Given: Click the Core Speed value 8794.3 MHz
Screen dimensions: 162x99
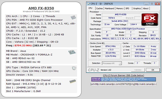Looking at the screenshot, I should (x=111, y=46).
